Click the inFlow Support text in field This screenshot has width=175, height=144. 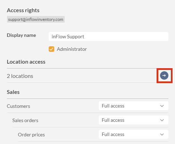[68, 37]
